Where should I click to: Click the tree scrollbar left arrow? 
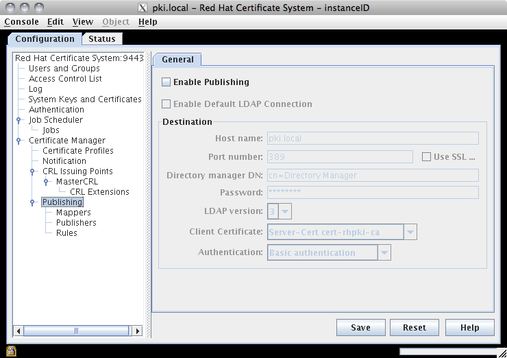coord(18,331)
